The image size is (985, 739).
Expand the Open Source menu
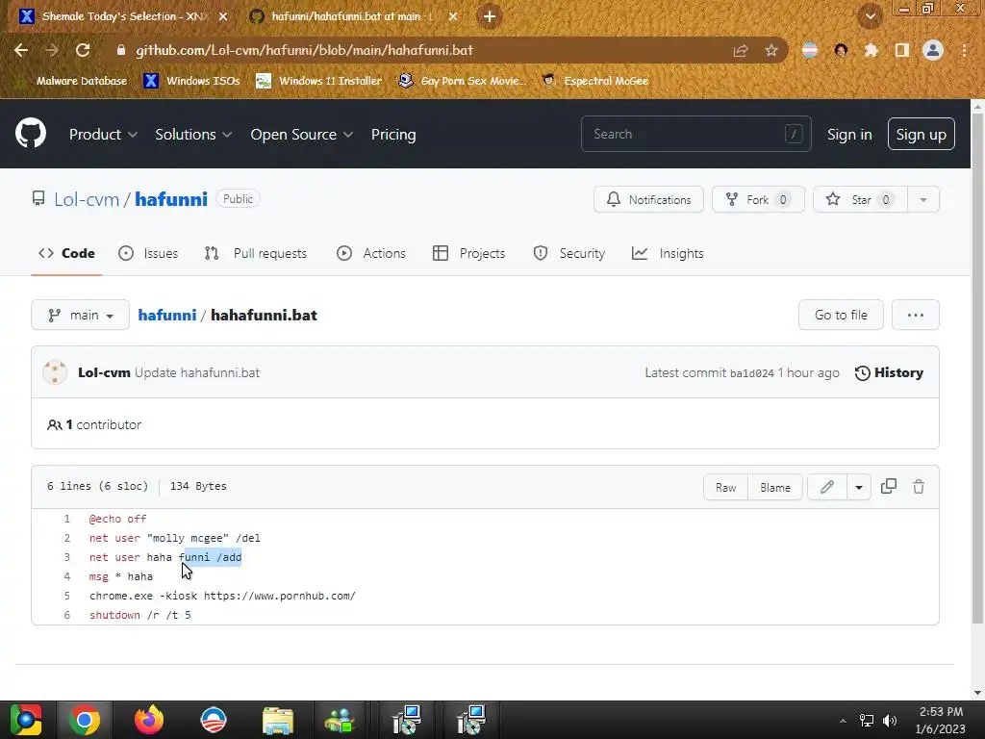301,135
